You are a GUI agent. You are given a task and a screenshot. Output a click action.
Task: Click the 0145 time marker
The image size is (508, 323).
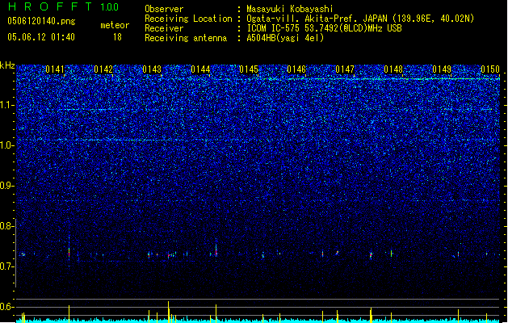click(249, 69)
